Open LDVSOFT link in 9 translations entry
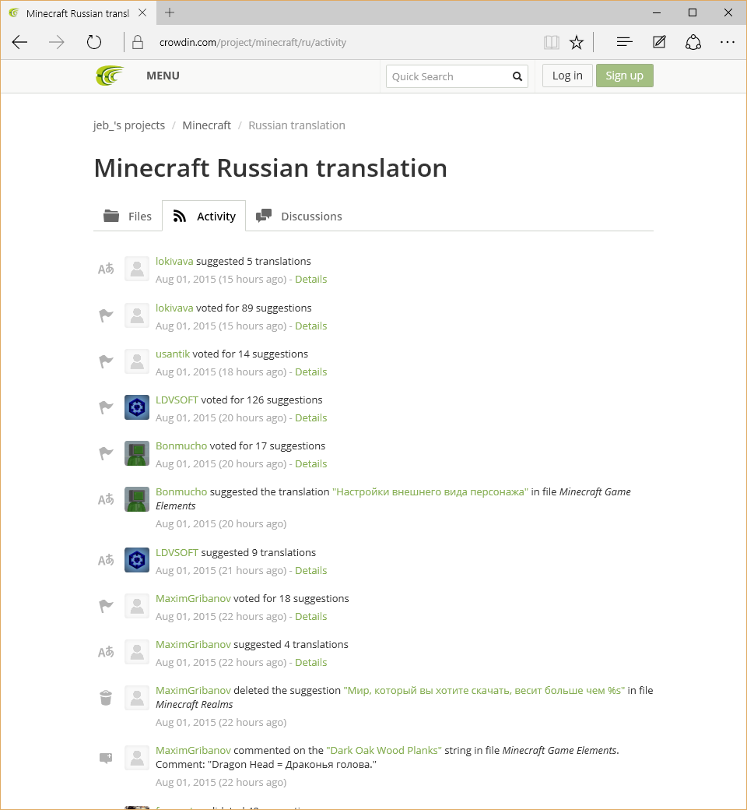The width and height of the screenshot is (747, 810). (177, 553)
